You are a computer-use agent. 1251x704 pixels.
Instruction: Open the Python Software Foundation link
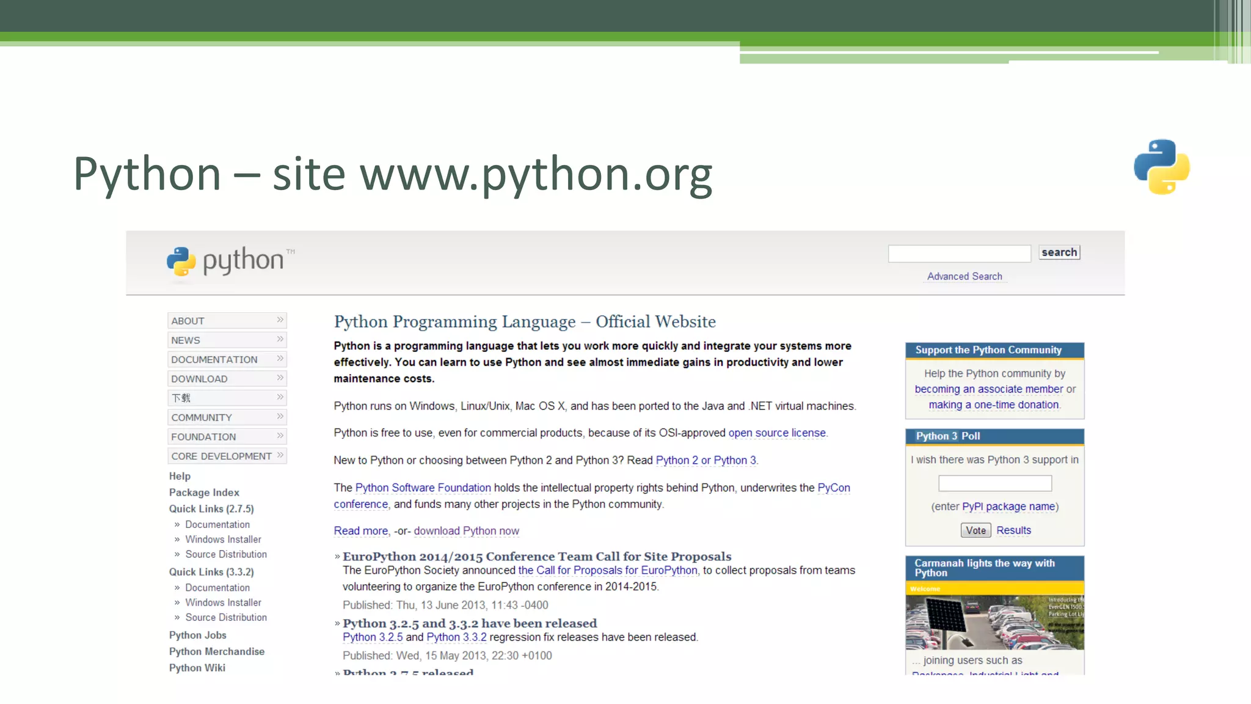(423, 488)
